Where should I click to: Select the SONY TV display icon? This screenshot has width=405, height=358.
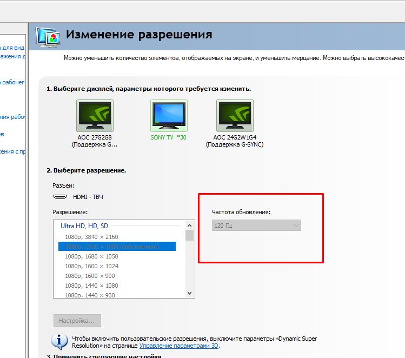point(168,115)
